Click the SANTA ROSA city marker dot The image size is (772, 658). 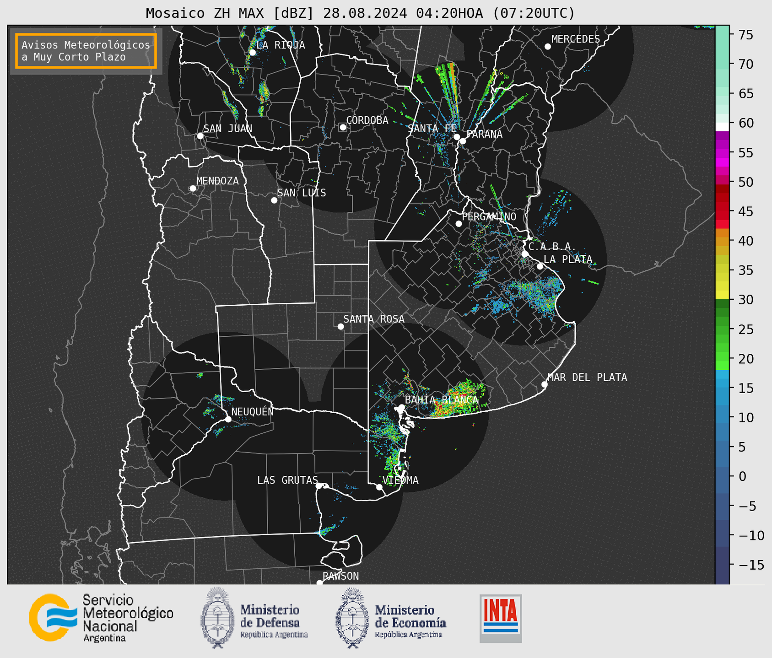(x=340, y=327)
